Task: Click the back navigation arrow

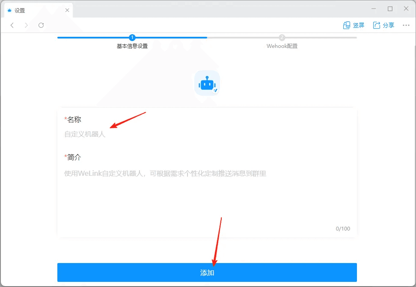Action: pyautogui.click(x=12, y=25)
